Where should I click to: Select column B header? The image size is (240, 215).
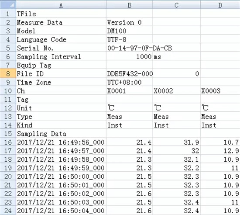[x=129, y=5]
